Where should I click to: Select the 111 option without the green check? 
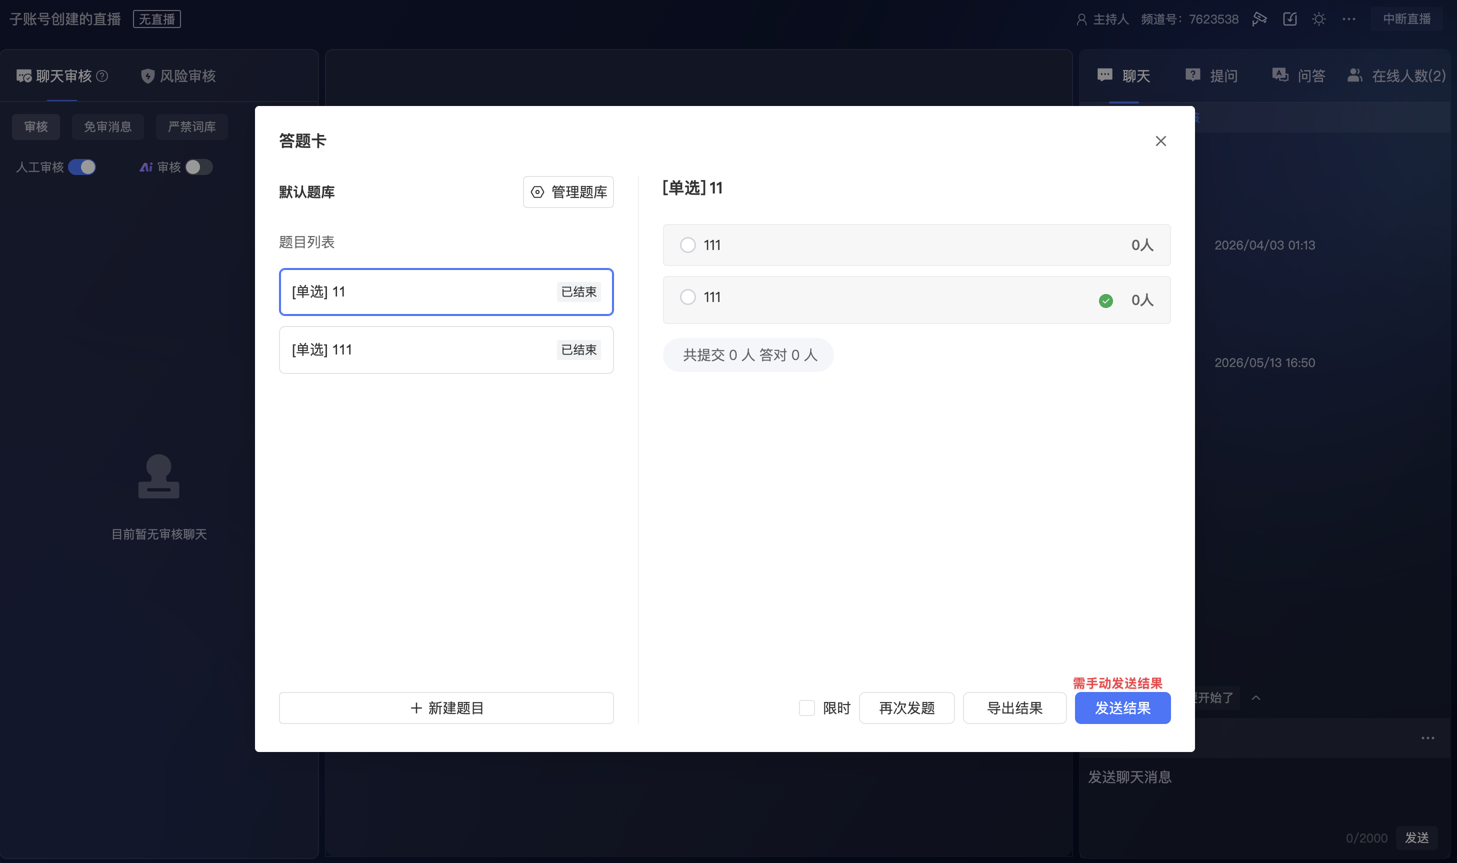(x=916, y=245)
